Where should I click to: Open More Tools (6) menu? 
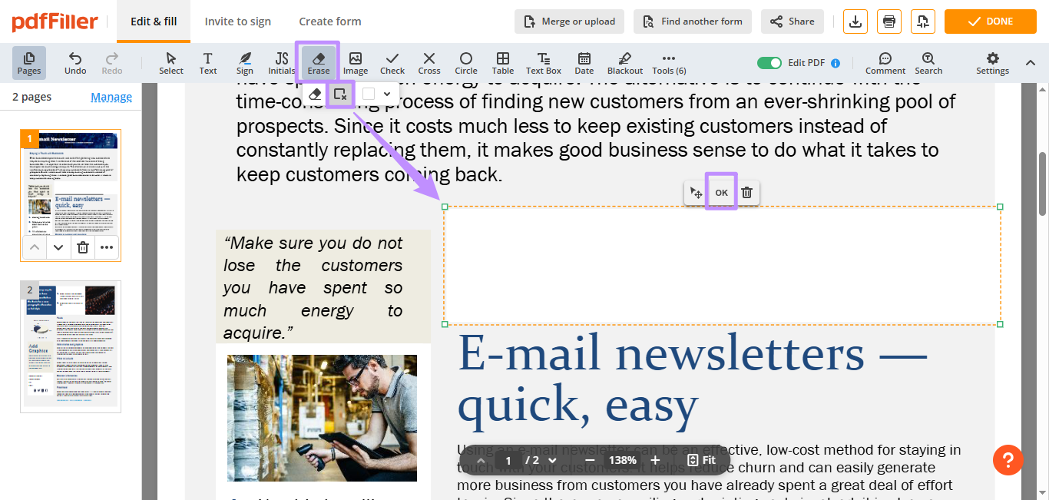669,63
